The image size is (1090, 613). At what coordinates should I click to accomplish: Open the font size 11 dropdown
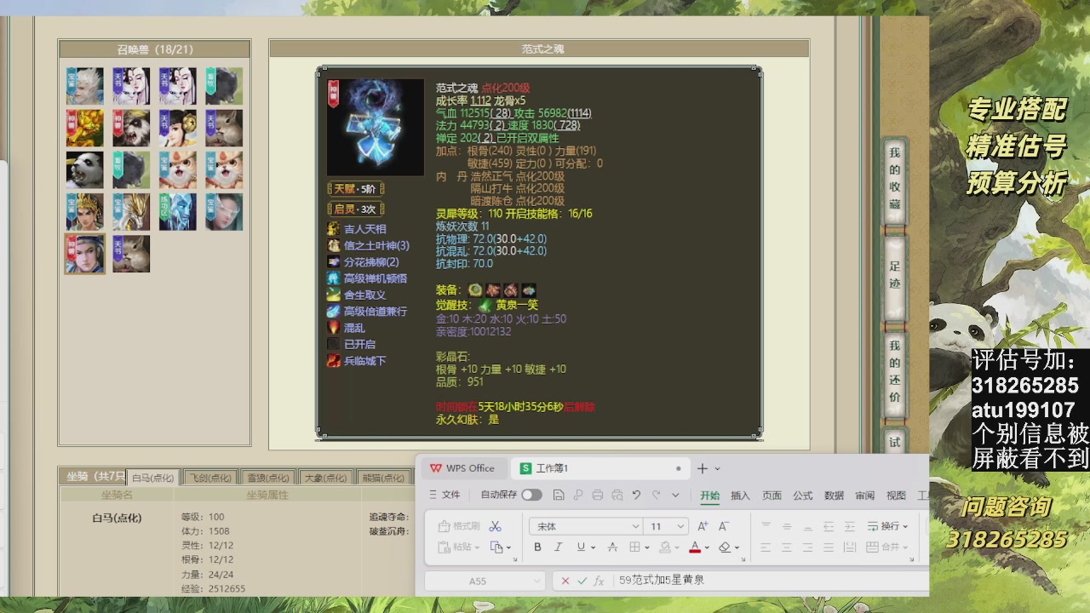pos(680,526)
